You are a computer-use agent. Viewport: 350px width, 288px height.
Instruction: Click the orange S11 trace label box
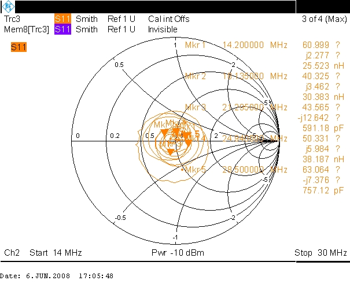(19, 47)
